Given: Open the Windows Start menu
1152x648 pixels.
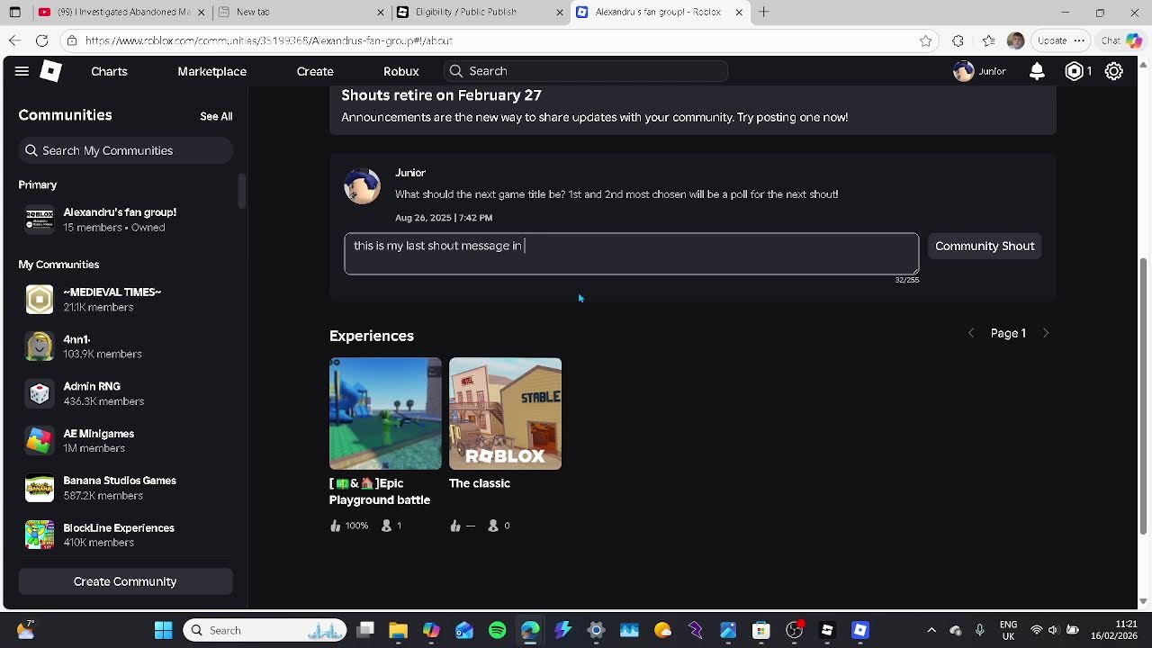Looking at the screenshot, I should (163, 630).
